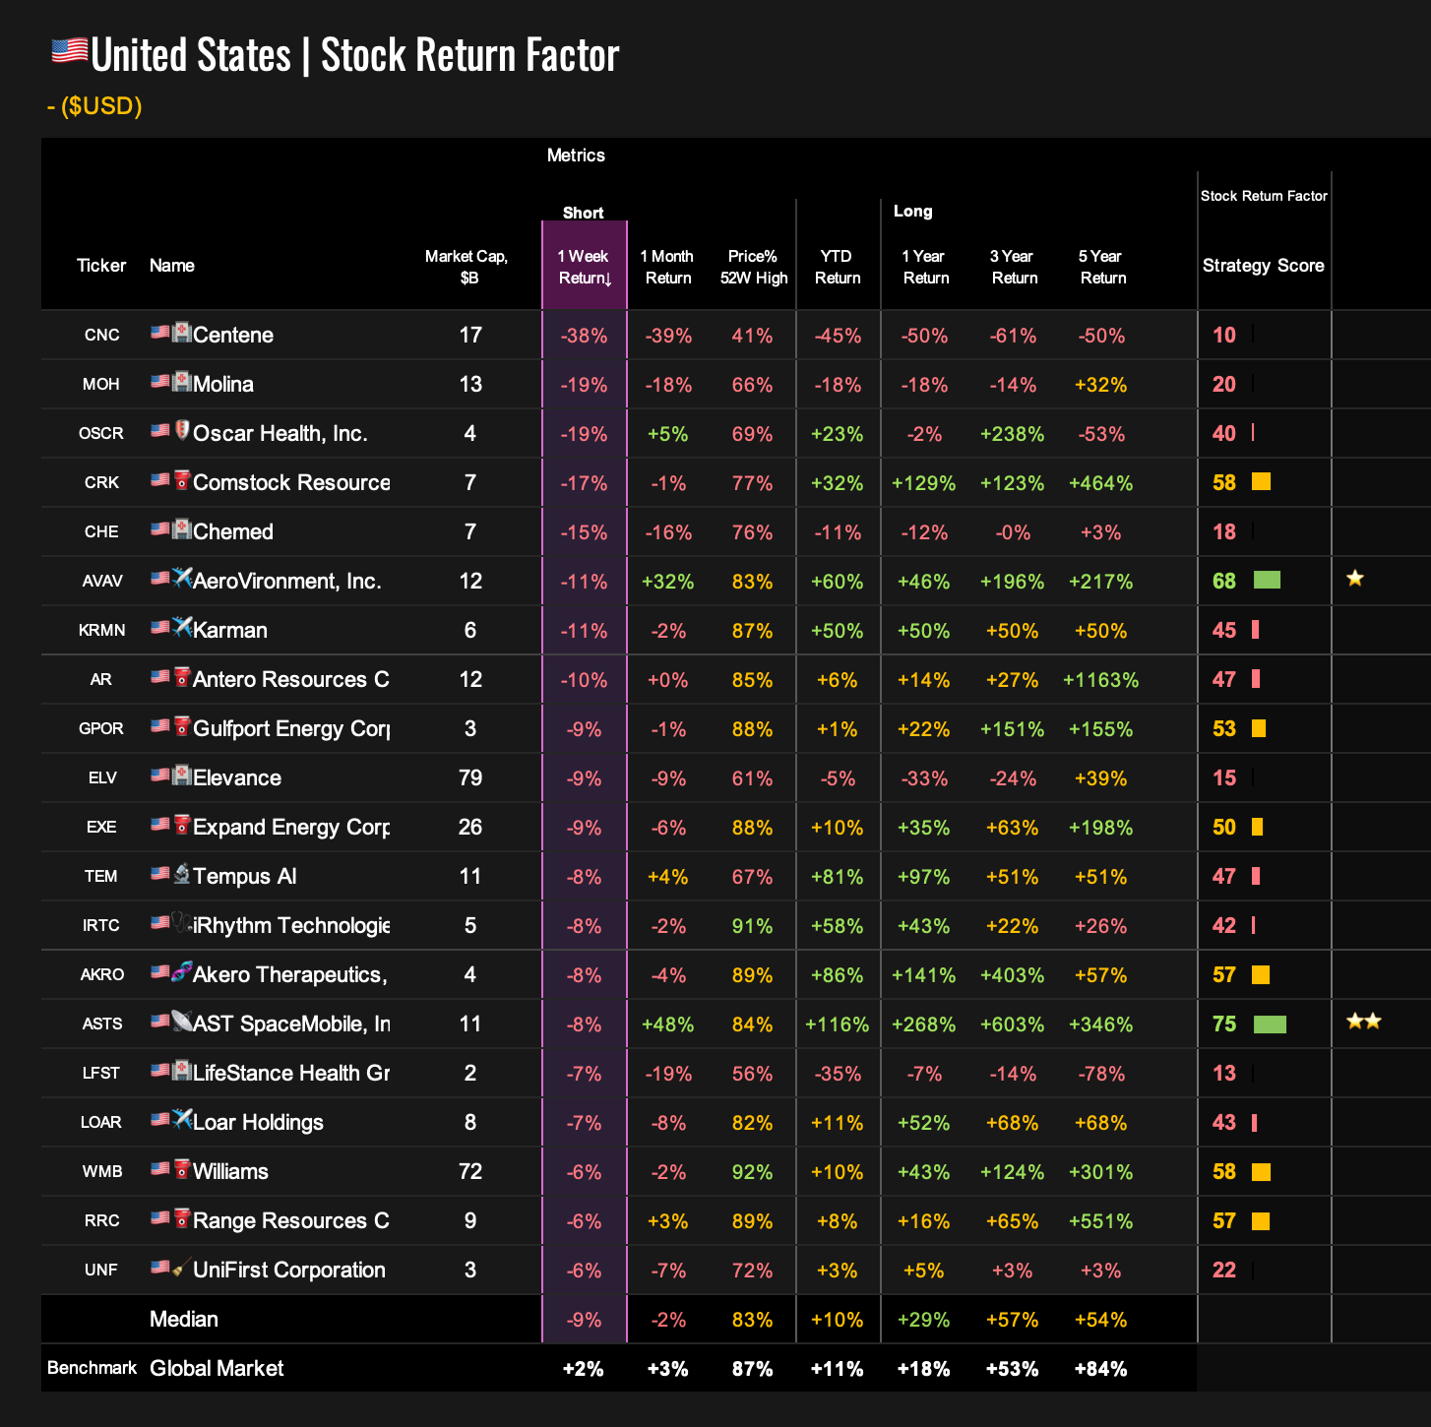Click the Median row label
The image size is (1431, 1427).
click(184, 1319)
